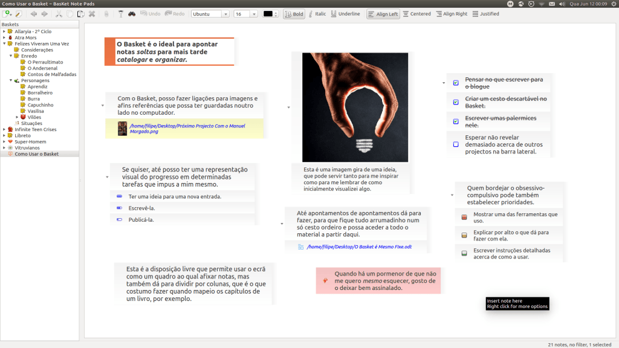Image resolution: width=619 pixels, height=348 pixels.
Task: Select the Como Usar o Basket basket
Action: 36,154
